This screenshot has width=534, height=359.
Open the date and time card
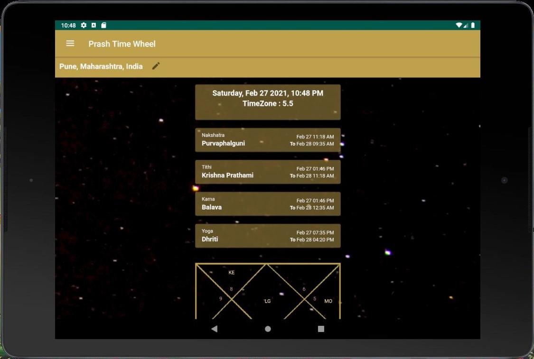click(x=268, y=102)
